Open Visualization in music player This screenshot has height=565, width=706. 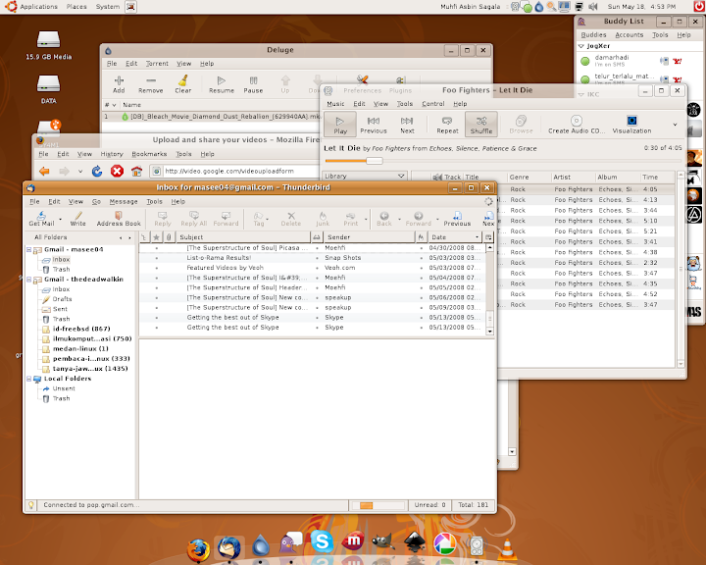coord(631,125)
